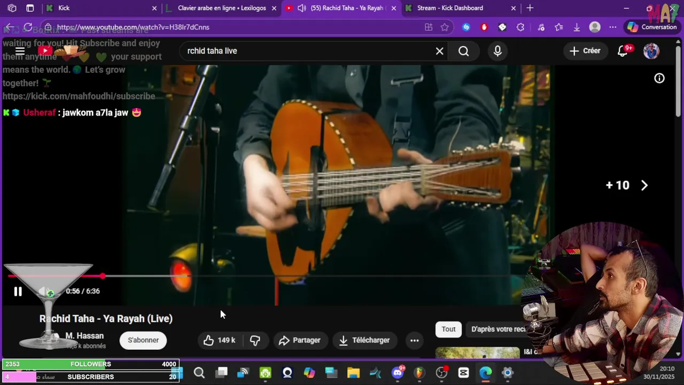Open the kick.com/mahfoudhi/subscribe link

tap(79, 96)
